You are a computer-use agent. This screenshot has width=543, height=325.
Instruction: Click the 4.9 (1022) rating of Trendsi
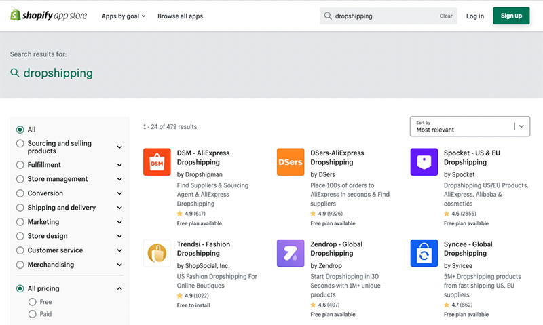click(193, 296)
